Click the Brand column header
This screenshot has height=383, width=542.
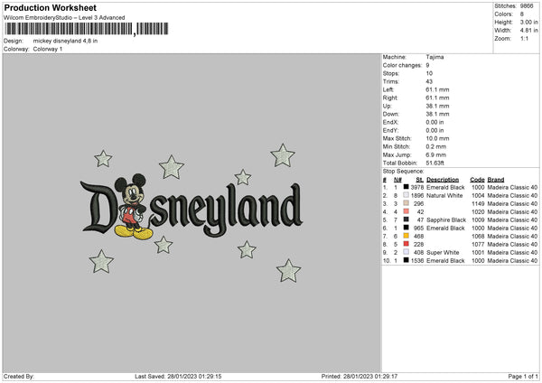(x=496, y=180)
